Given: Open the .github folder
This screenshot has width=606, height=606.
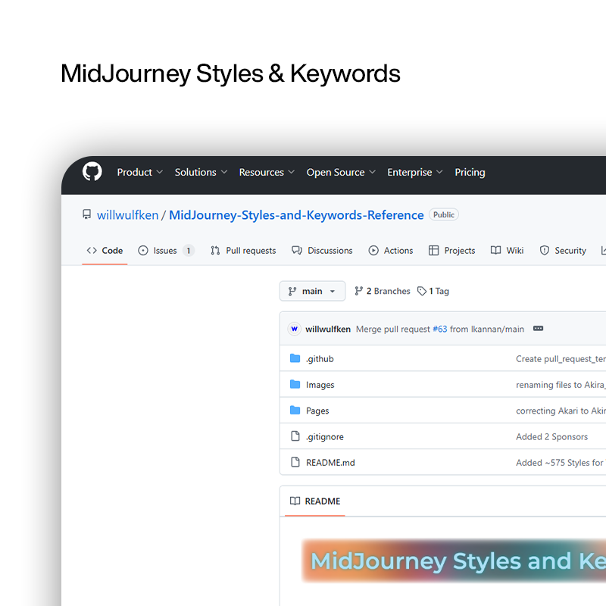Looking at the screenshot, I should click(320, 359).
